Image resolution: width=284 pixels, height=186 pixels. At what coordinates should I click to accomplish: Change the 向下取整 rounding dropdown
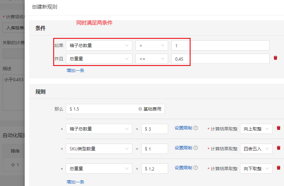pos(256,169)
